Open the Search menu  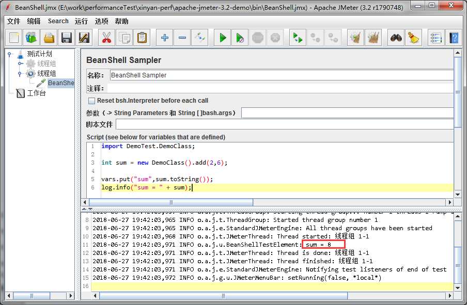58,21
